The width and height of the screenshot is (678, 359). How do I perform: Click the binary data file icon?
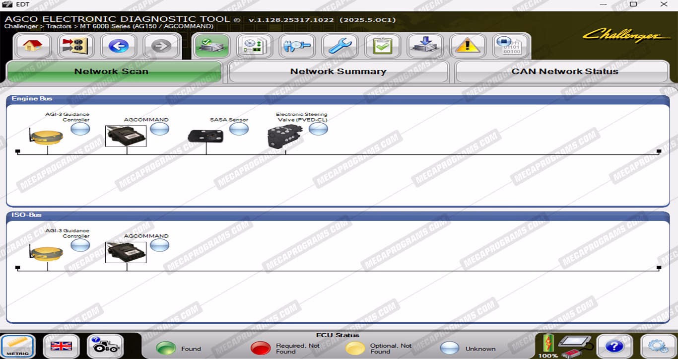tap(510, 47)
